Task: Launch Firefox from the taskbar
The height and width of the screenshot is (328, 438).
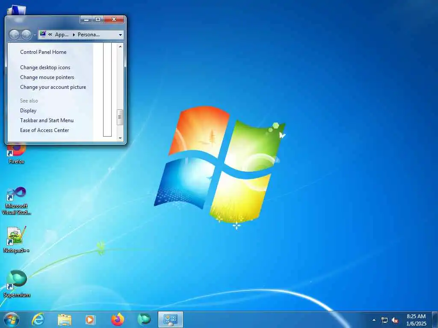Action: (x=118, y=319)
